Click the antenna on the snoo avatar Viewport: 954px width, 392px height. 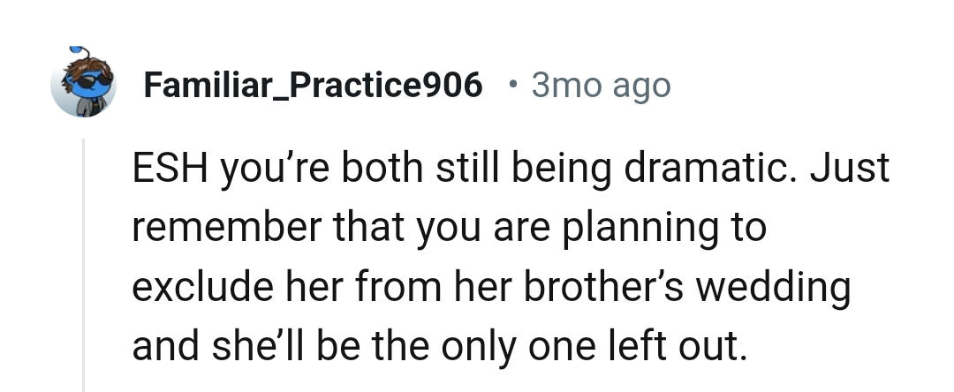[79, 49]
